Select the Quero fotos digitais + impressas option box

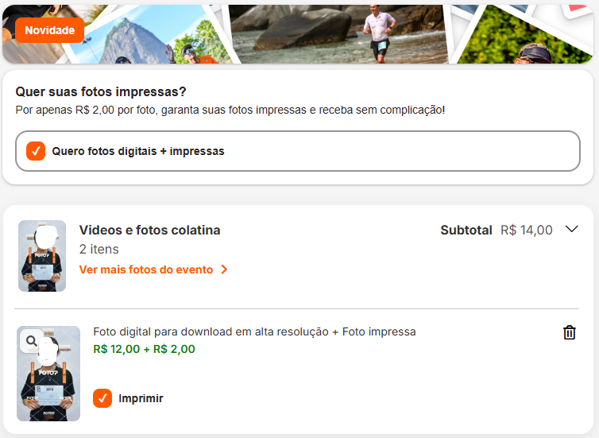pos(298,151)
